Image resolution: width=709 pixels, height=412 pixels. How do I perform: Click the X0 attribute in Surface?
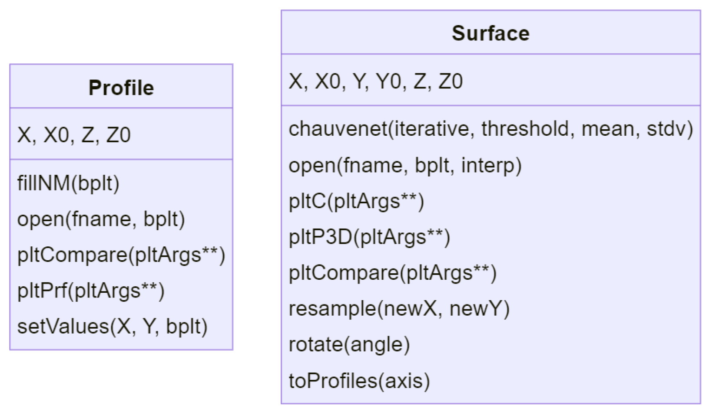pos(328,82)
